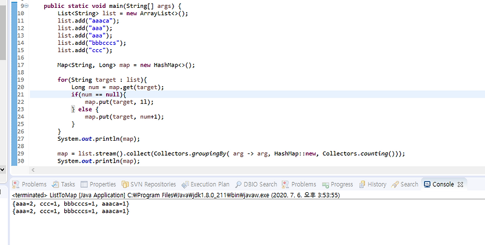Screen dimensions: 485x245
Task: Click the DBIO Search magnifier icon
Action: (238, 185)
